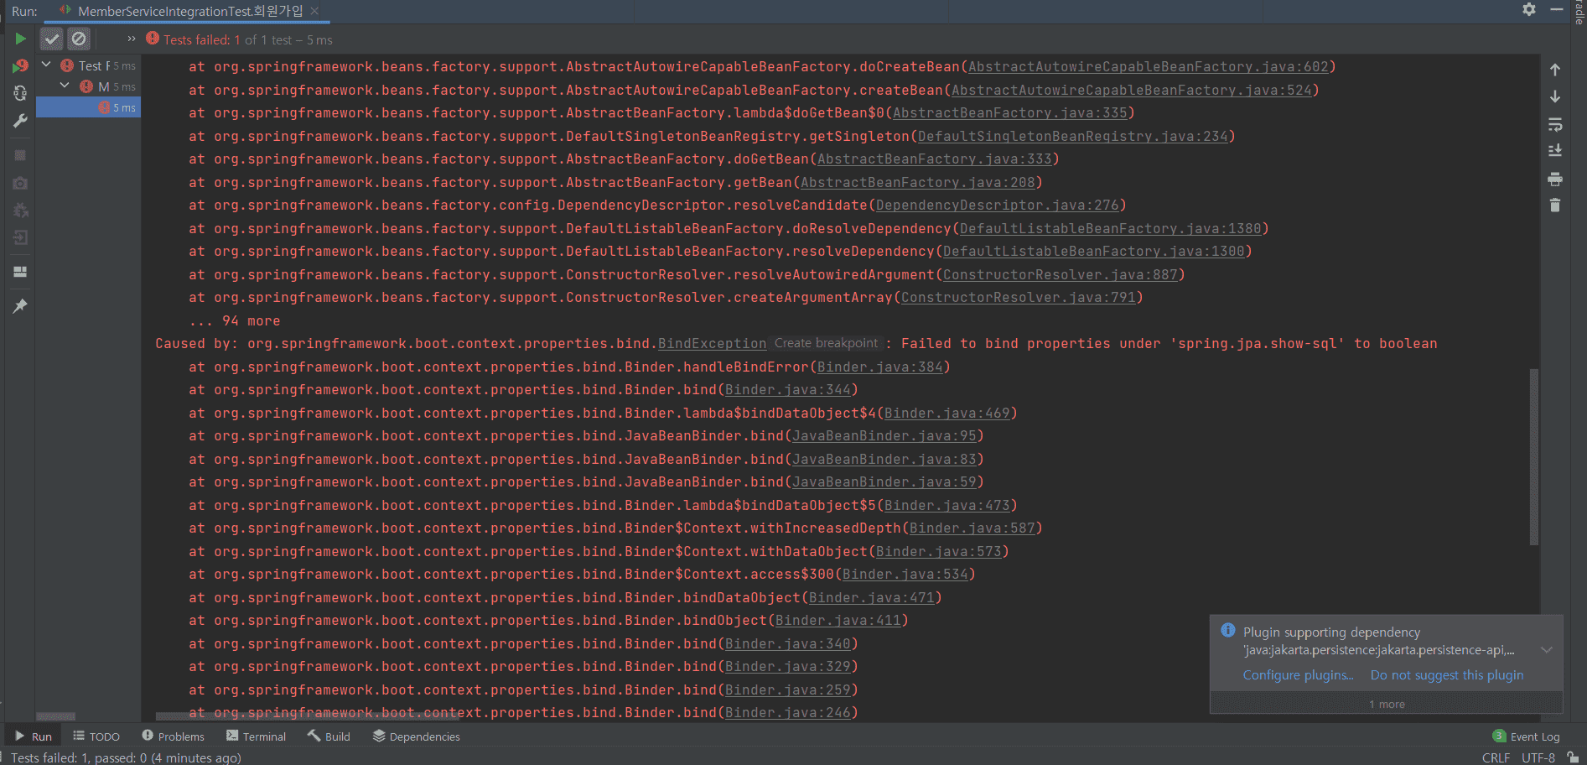Toggle show passed tests checkmark
Image resolution: width=1587 pixels, height=765 pixels.
[52, 39]
